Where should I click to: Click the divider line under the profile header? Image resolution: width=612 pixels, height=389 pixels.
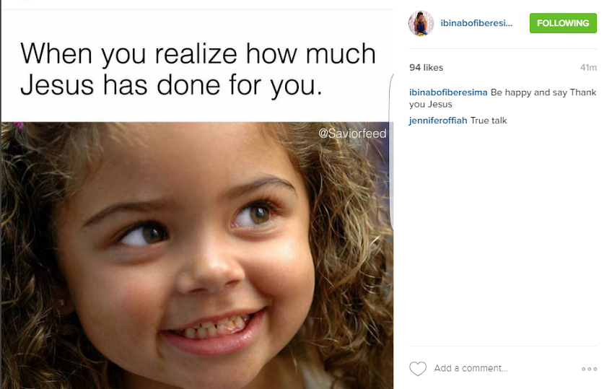(503, 49)
